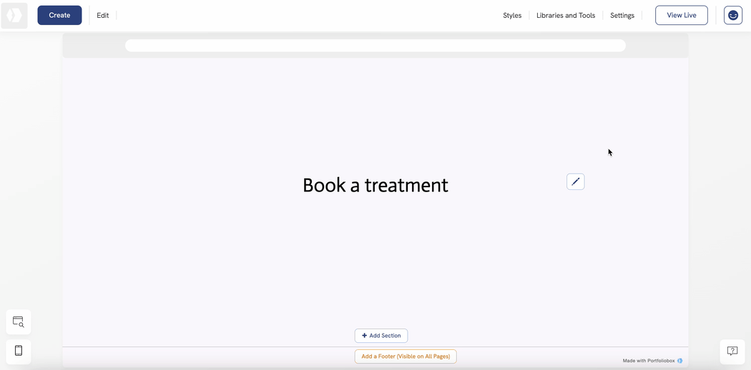Add a Footer visible on all pages

click(x=406, y=356)
